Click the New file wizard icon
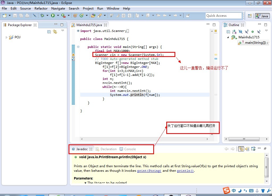 coord(5,16)
